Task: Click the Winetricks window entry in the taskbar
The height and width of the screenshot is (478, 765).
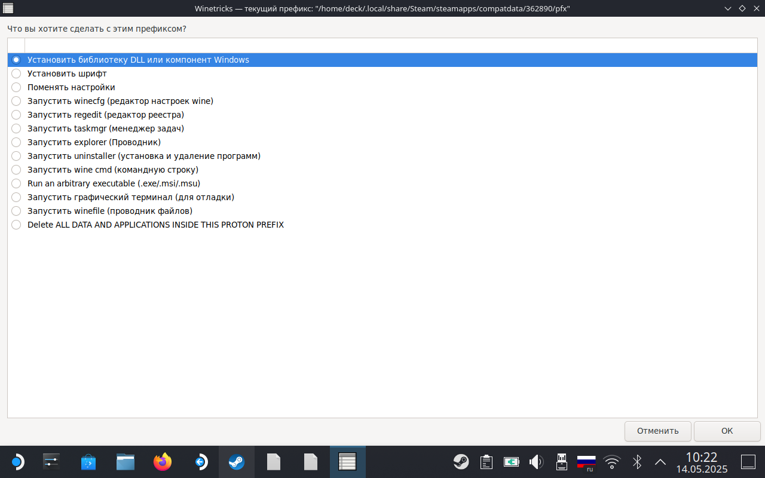Action: click(x=348, y=462)
